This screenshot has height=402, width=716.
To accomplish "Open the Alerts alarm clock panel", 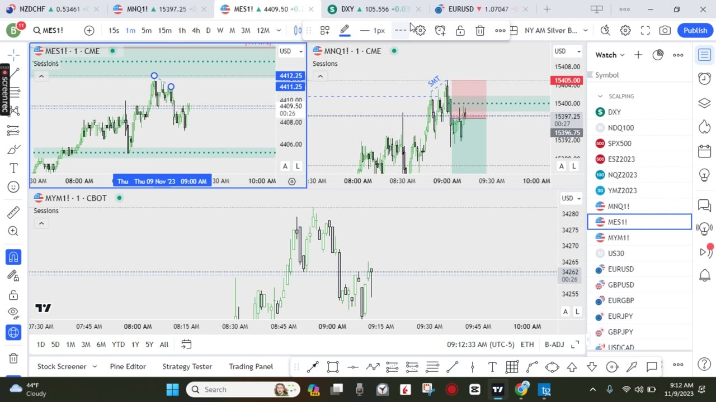I will [x=704, y=79].
